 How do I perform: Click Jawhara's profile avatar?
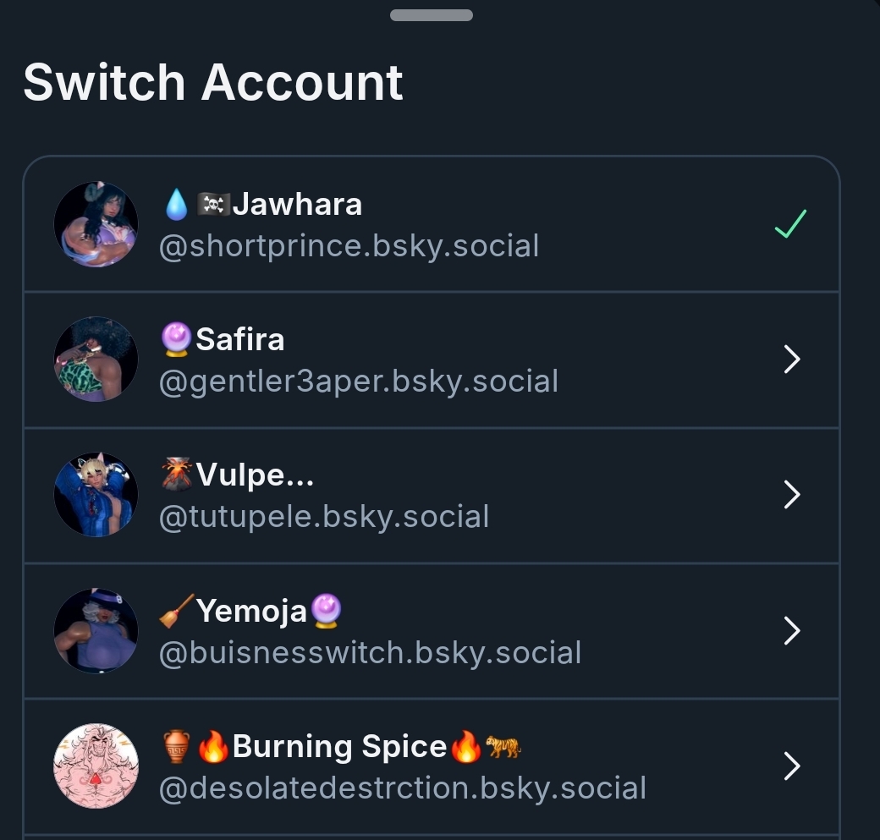click(96, 224)
